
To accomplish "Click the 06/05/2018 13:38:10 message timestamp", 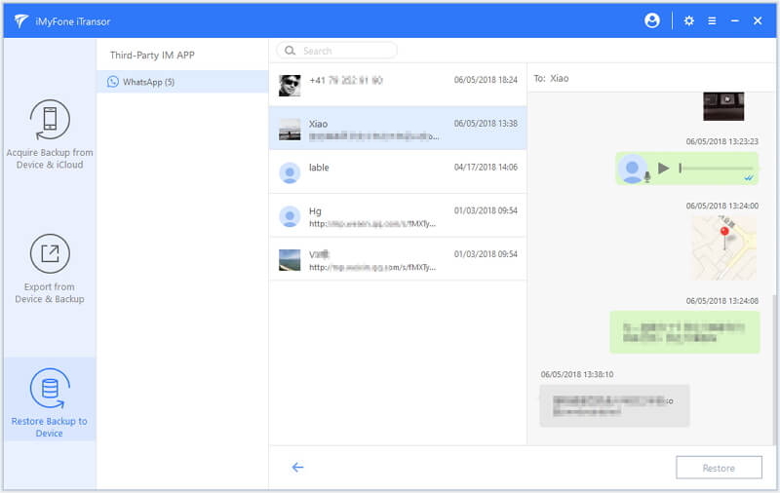I will pyautogui.click(x=577, y=374).
